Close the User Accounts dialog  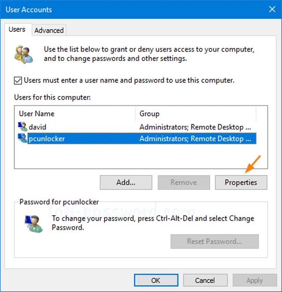pos(272,9)
